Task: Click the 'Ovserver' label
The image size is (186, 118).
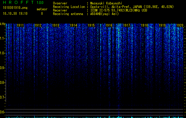Action: 60,3
